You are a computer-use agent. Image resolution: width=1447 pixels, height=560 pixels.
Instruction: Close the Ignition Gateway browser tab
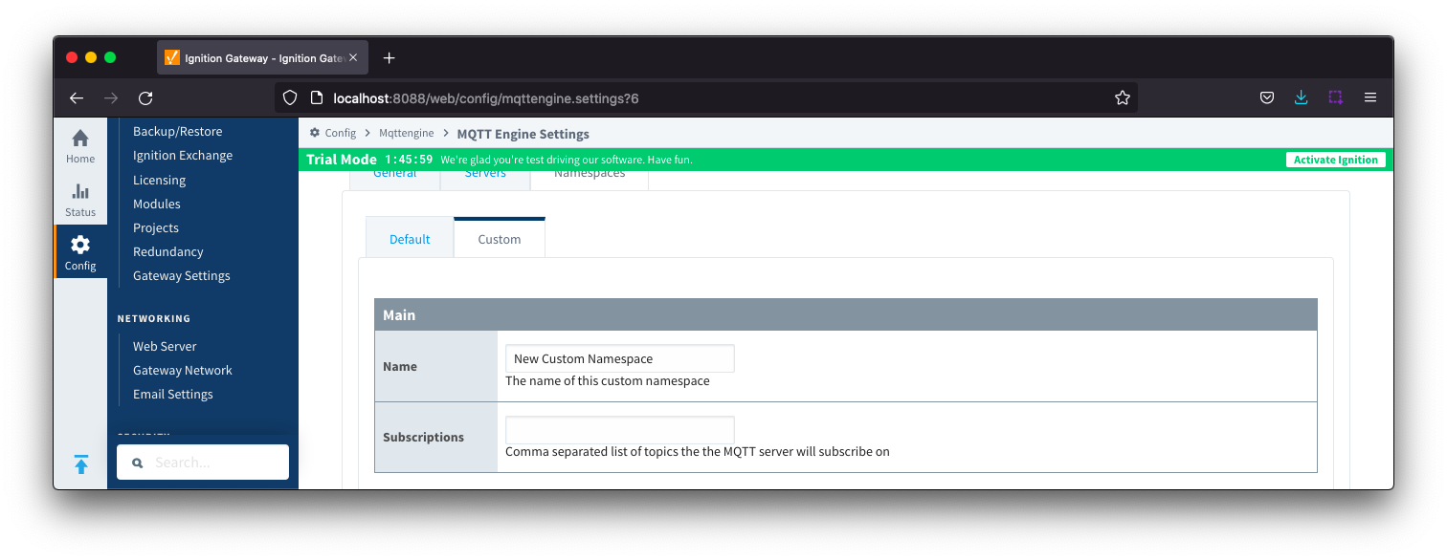(x=353, y=58)
